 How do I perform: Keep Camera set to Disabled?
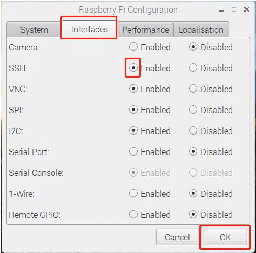(x=193, y=47)
